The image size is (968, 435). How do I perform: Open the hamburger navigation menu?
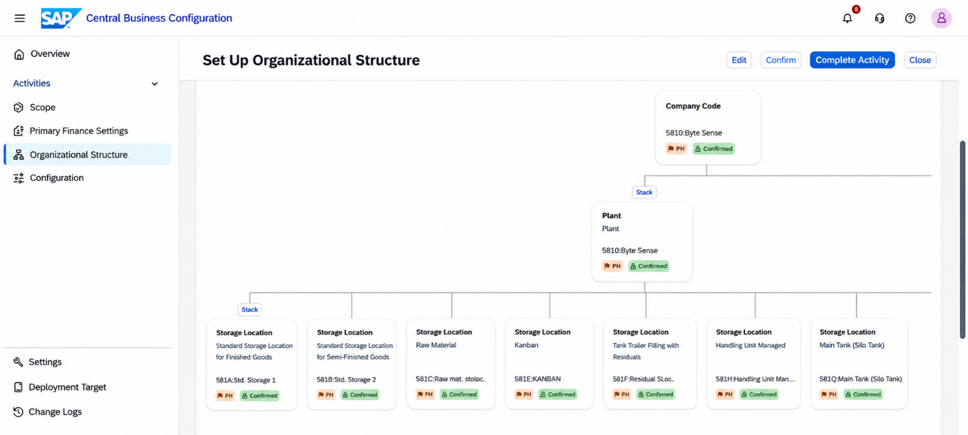point(20,18)
